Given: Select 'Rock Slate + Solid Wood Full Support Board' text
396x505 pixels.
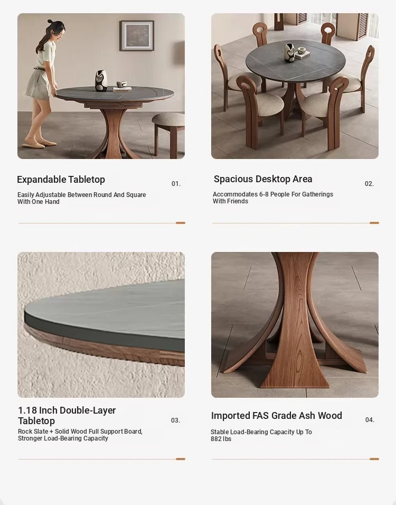Looking at the screenshot, I should tap(80, 431).
